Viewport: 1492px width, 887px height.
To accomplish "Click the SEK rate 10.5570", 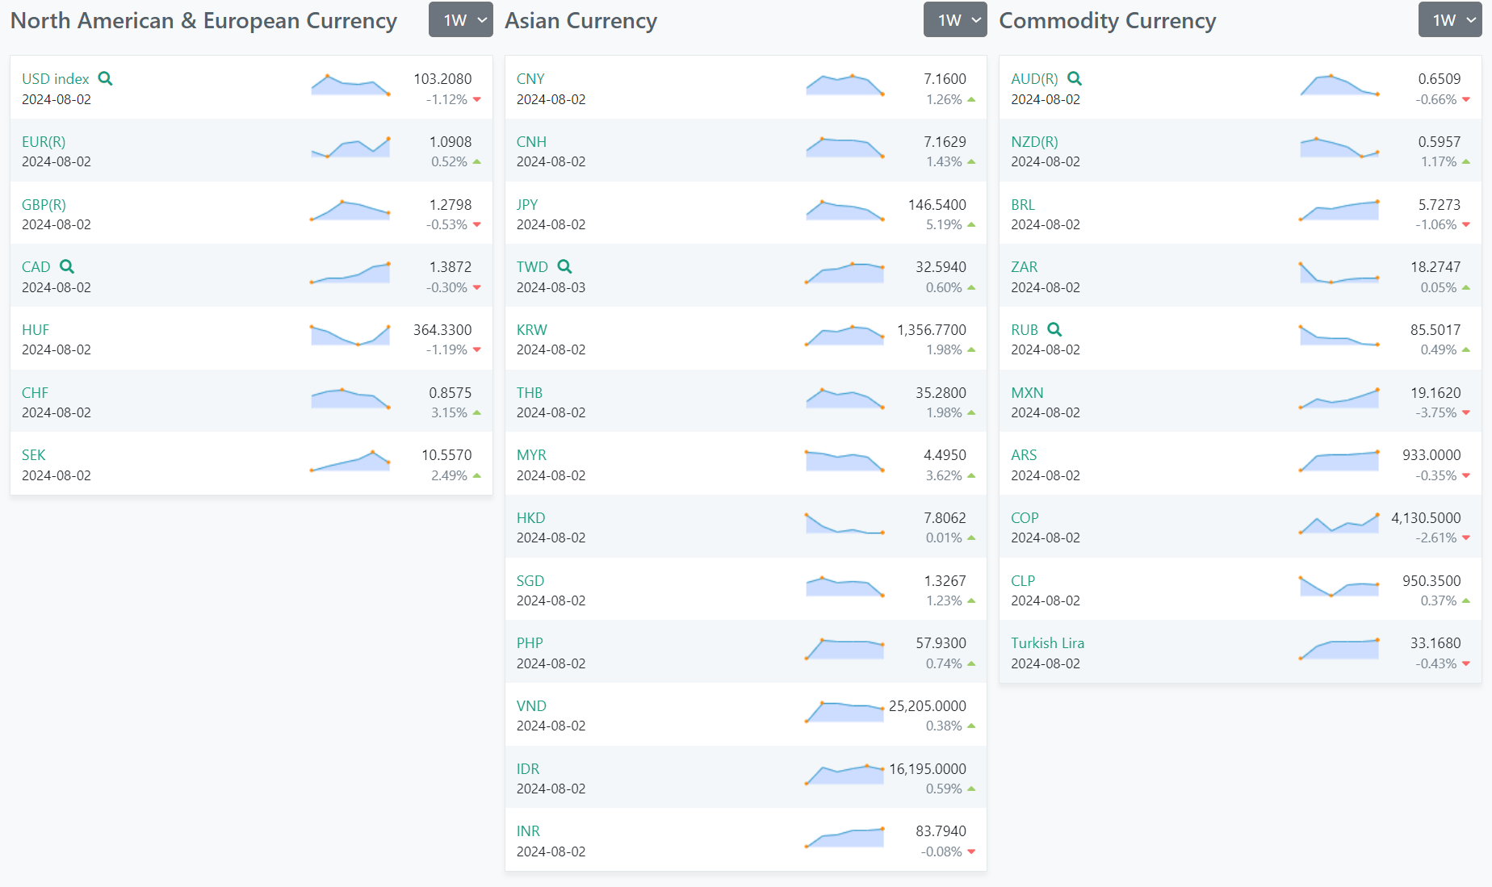I will (446, 454).
